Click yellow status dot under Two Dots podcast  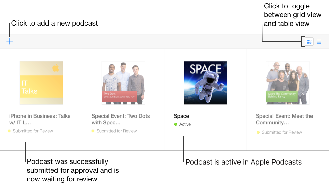pyautogui.click(x=93, y=131)
